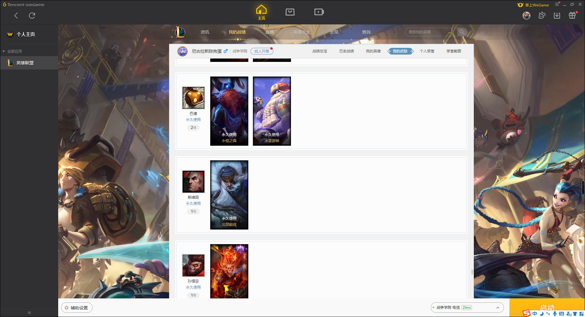This screenshot has width=585, height=317.
Task: Click the search magnifier icon
Action: (462, 32)
